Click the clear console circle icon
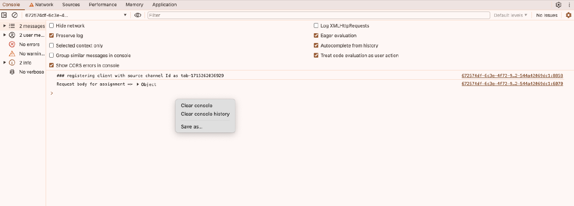The width and height of the screenshot is (574, 206). pyautogui.click(x=14, y=15)
